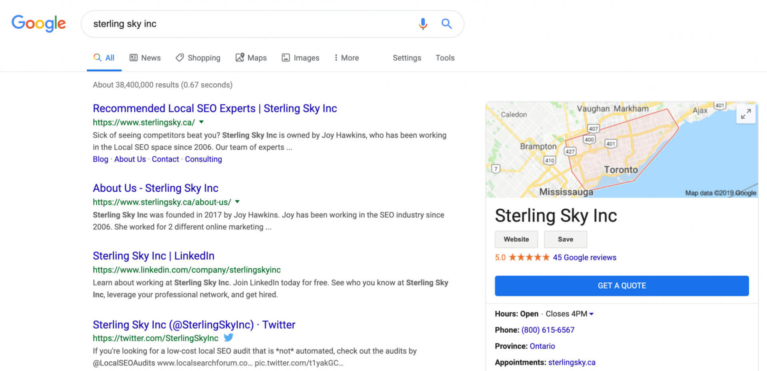
Task: Expand the map with the fullscreen arrows icon
Action: tap(746, 114)
